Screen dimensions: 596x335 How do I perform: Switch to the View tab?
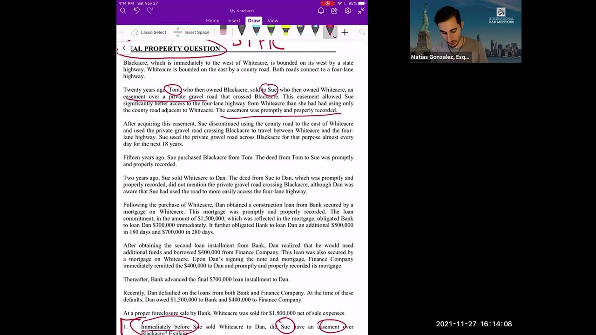click(273, 20)
